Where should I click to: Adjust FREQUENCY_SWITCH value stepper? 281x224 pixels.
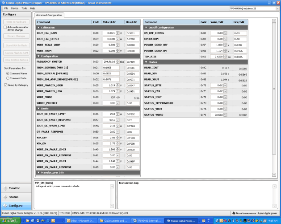(117, 61)
